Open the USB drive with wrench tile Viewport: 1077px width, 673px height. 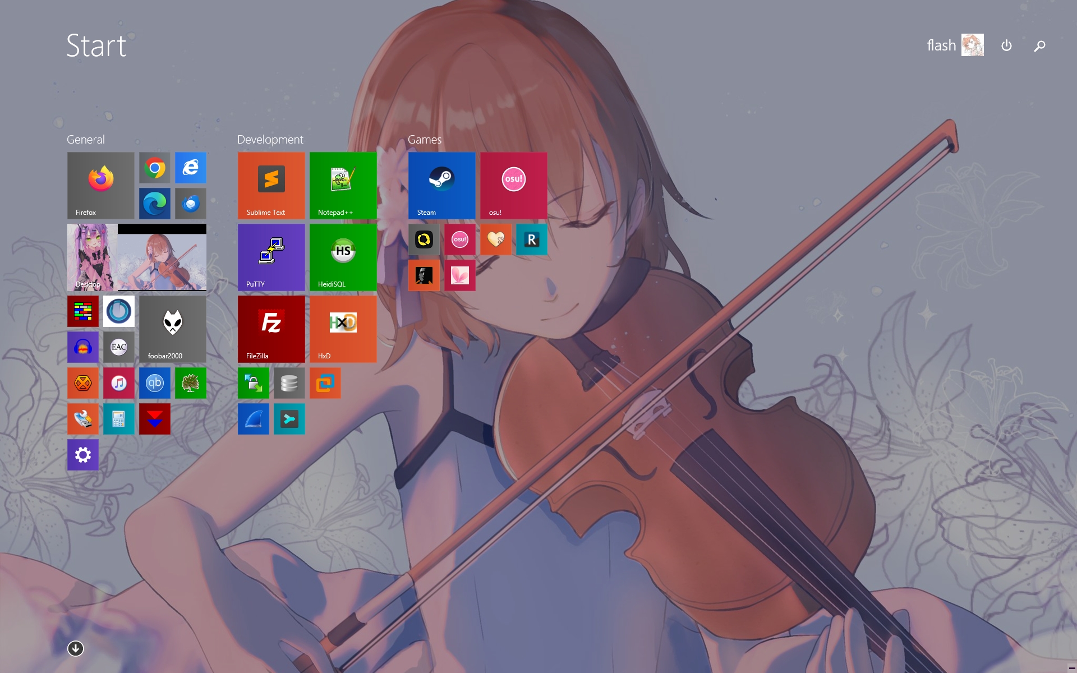click(x=83, y=419)
